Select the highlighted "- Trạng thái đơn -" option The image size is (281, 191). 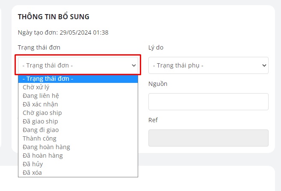[48, 79]
